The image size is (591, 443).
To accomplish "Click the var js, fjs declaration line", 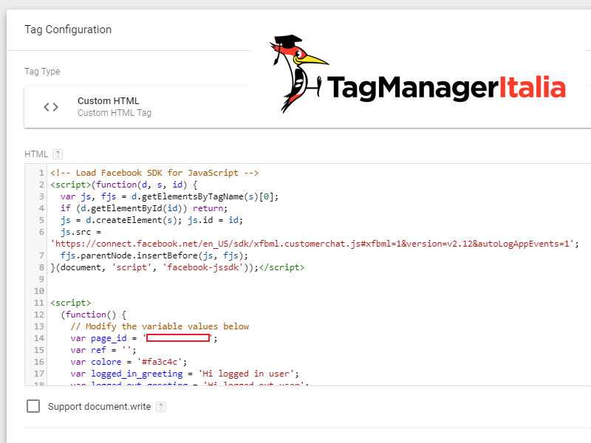I will pyautogui.click(x=169, y=196).
